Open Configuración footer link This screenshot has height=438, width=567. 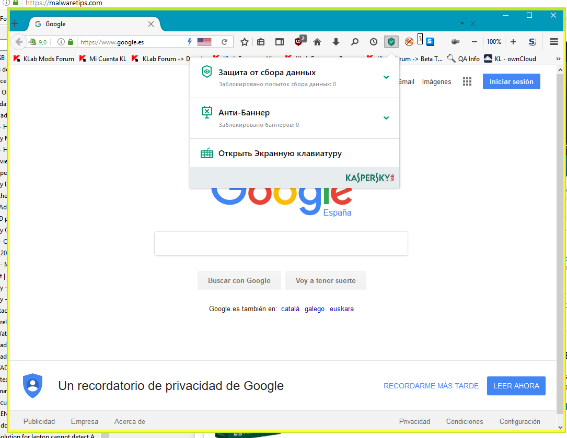pyautogui.click(x=519, y=421)
